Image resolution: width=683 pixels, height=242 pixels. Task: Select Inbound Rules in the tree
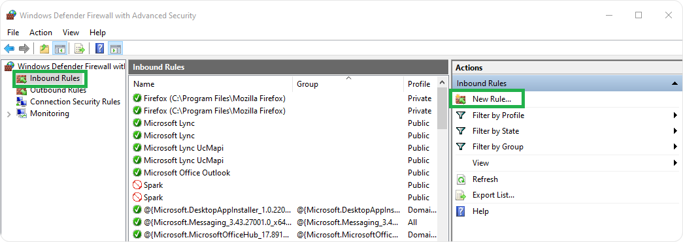click(55, 78)
